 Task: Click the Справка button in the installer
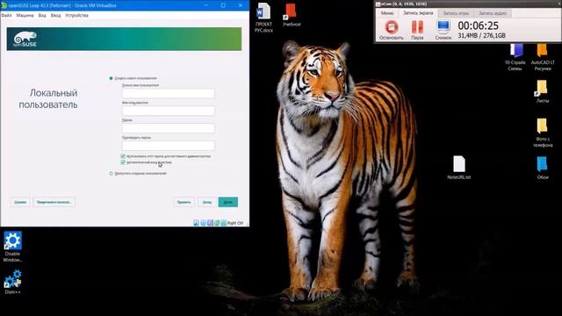pyautogui.click(x=20, y=202)
